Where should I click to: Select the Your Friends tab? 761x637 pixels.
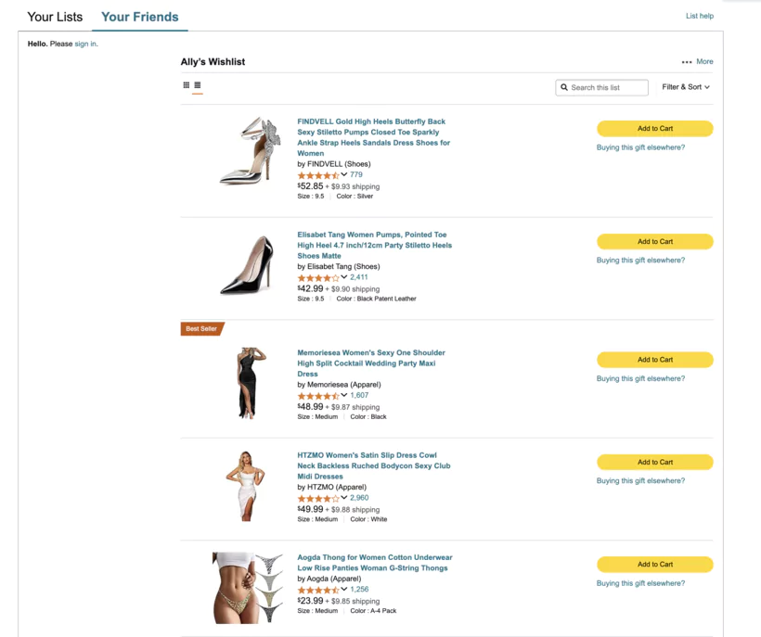pos(140,17)
